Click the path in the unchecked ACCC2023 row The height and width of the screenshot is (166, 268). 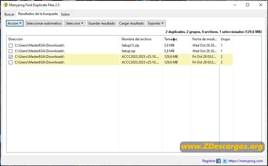(x=40, y=62)
